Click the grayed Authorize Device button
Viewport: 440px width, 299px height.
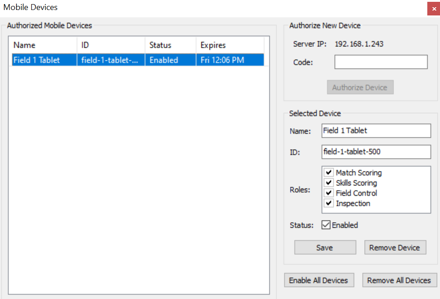tap(360, 87)
